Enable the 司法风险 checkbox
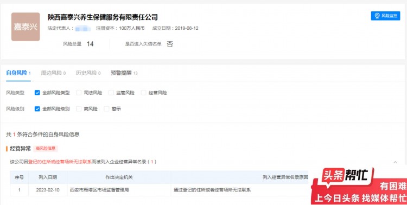 [79, 92]
